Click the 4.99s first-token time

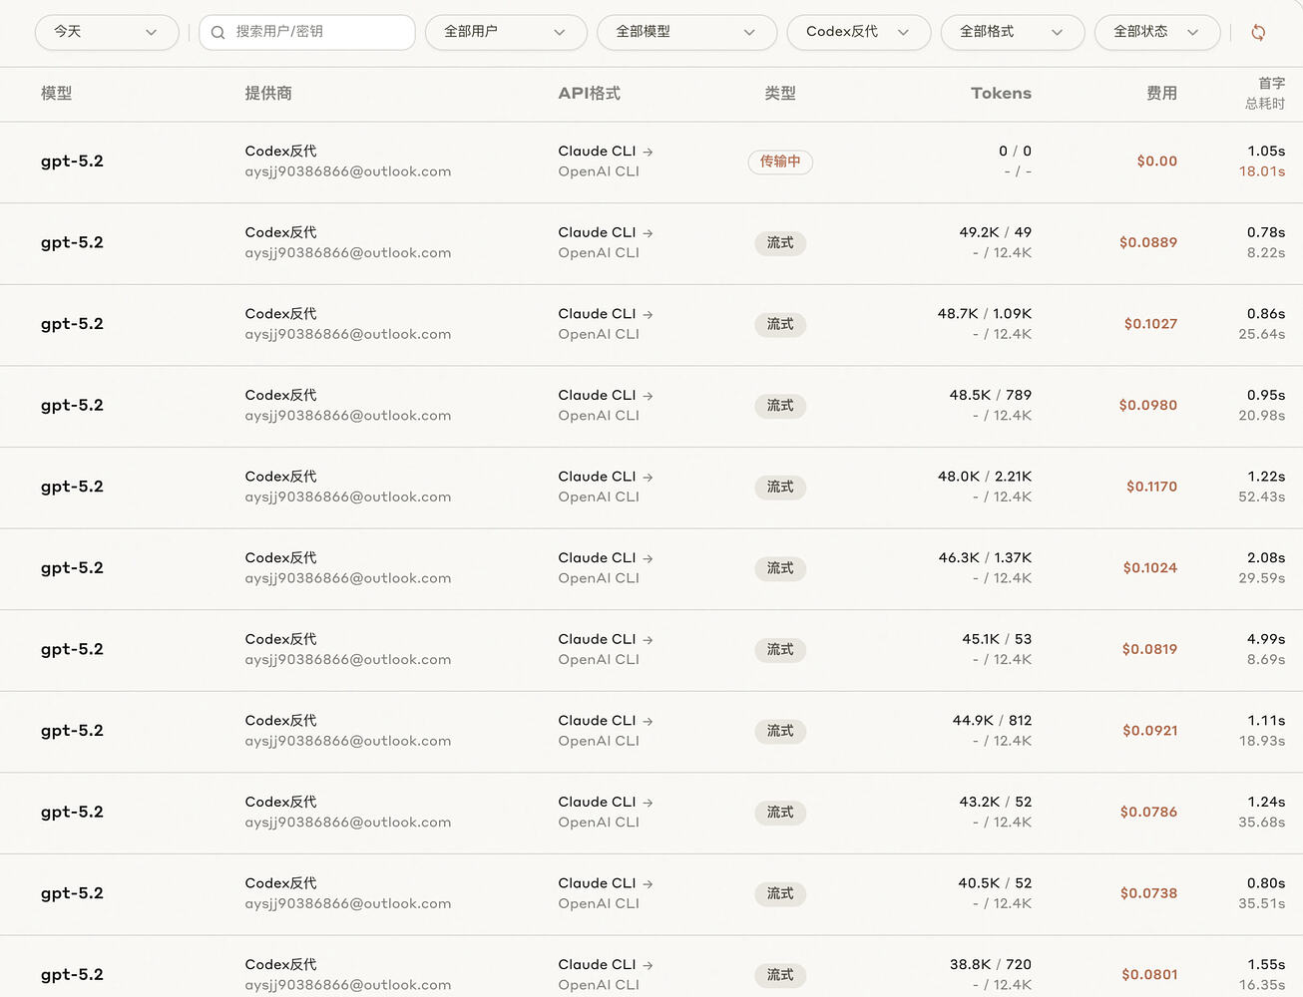tap(1266, 639)
